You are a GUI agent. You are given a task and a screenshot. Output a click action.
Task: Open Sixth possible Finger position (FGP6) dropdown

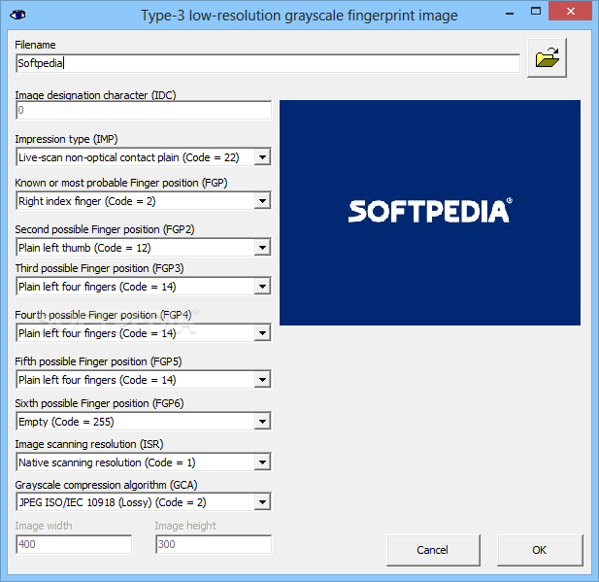(x=262, y=422)
